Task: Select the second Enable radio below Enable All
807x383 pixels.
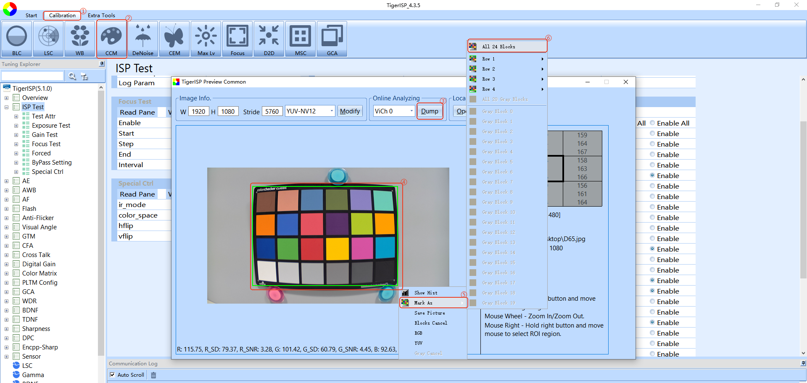Action: click(652, 144)
